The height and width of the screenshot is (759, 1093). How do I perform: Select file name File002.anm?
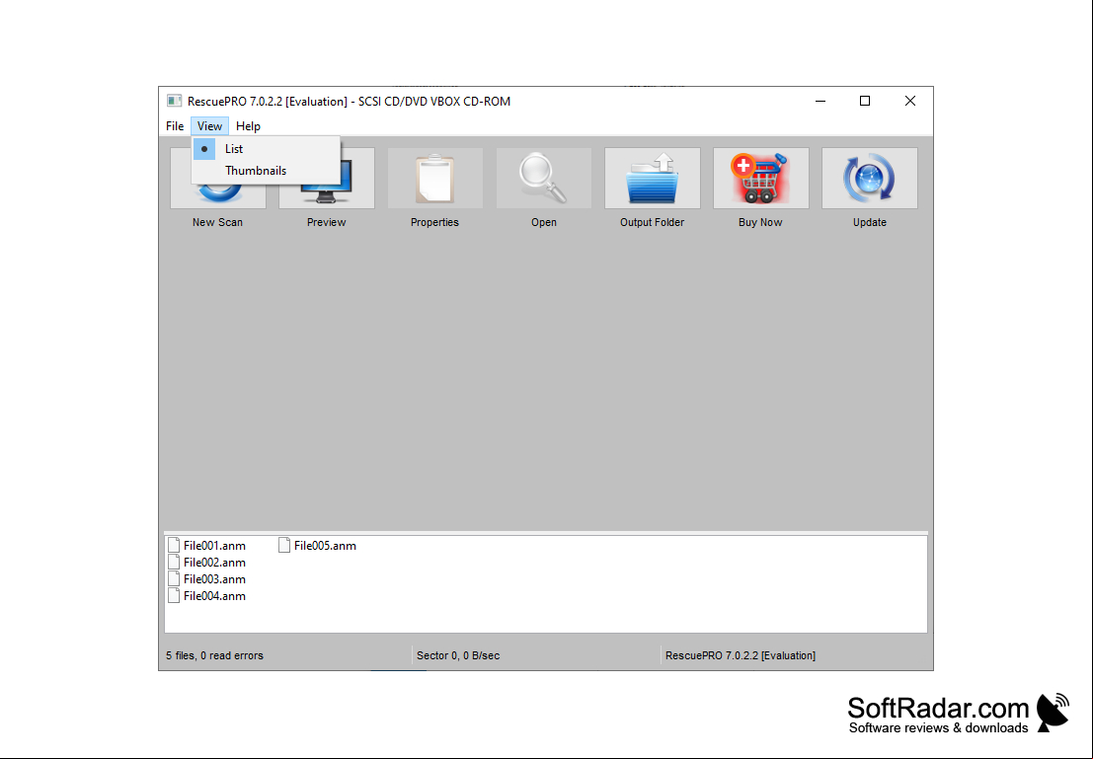(214, 563)
